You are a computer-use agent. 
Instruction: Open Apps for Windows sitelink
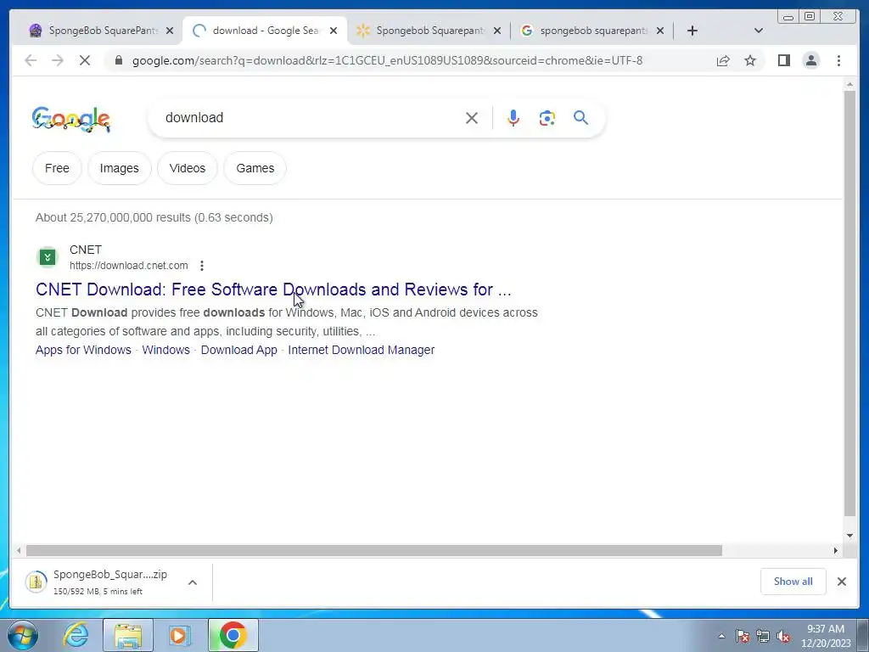tap(83, 350)
